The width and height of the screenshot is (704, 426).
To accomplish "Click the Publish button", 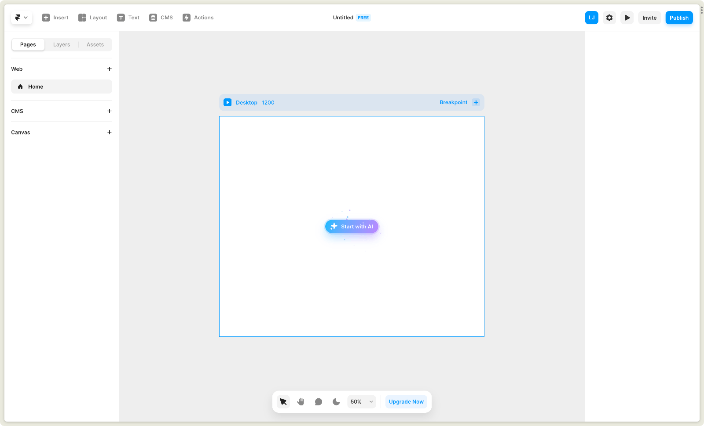I will [679, 18].
